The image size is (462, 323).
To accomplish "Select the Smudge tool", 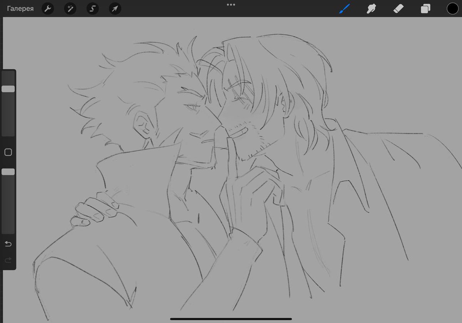I will pos(371,8).
